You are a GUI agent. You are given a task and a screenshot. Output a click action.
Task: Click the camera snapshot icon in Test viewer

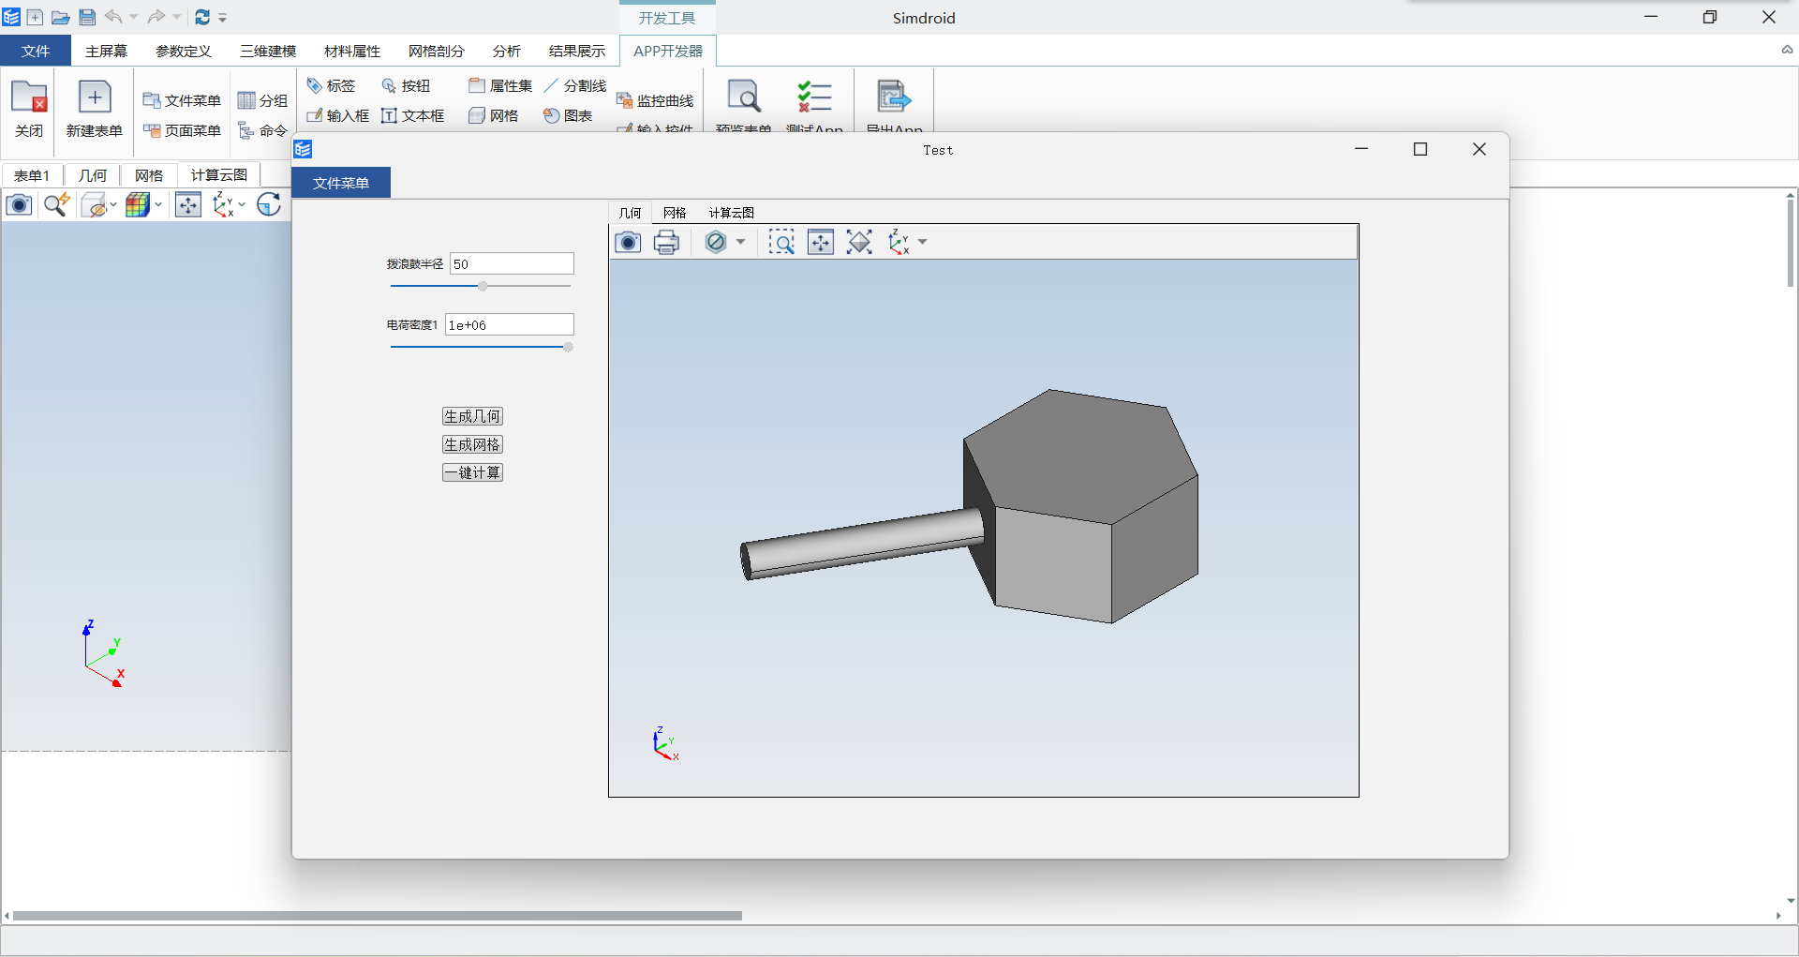point(628,243)
